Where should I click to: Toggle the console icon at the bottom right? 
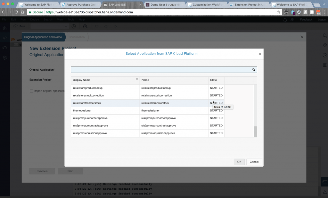[x=325, y=182]
